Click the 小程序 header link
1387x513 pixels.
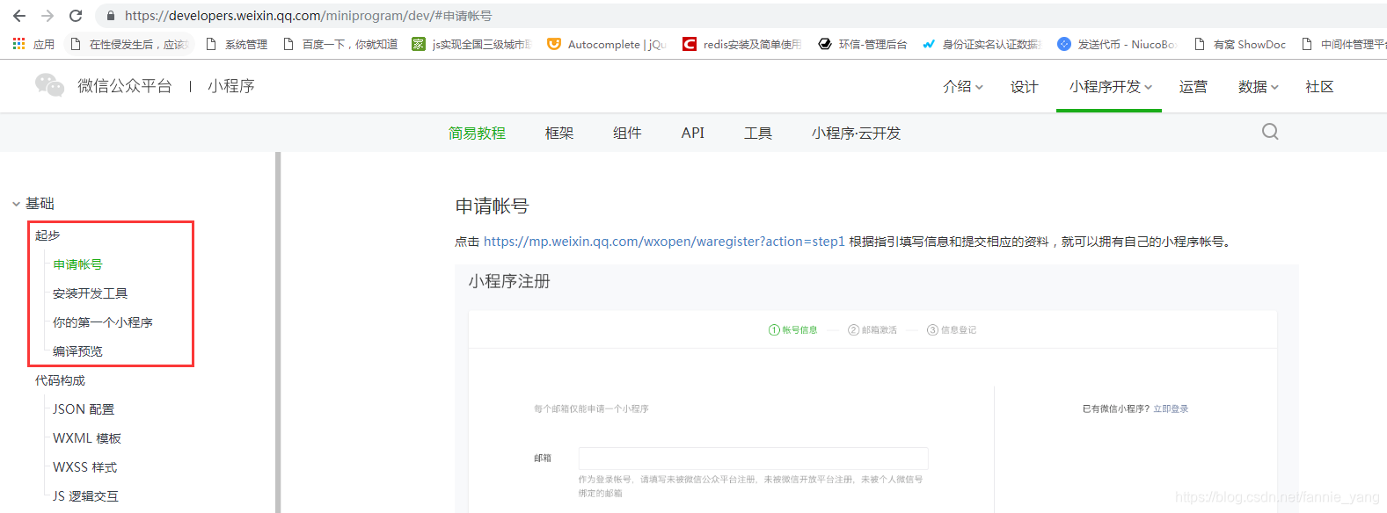tap(231, 85)
